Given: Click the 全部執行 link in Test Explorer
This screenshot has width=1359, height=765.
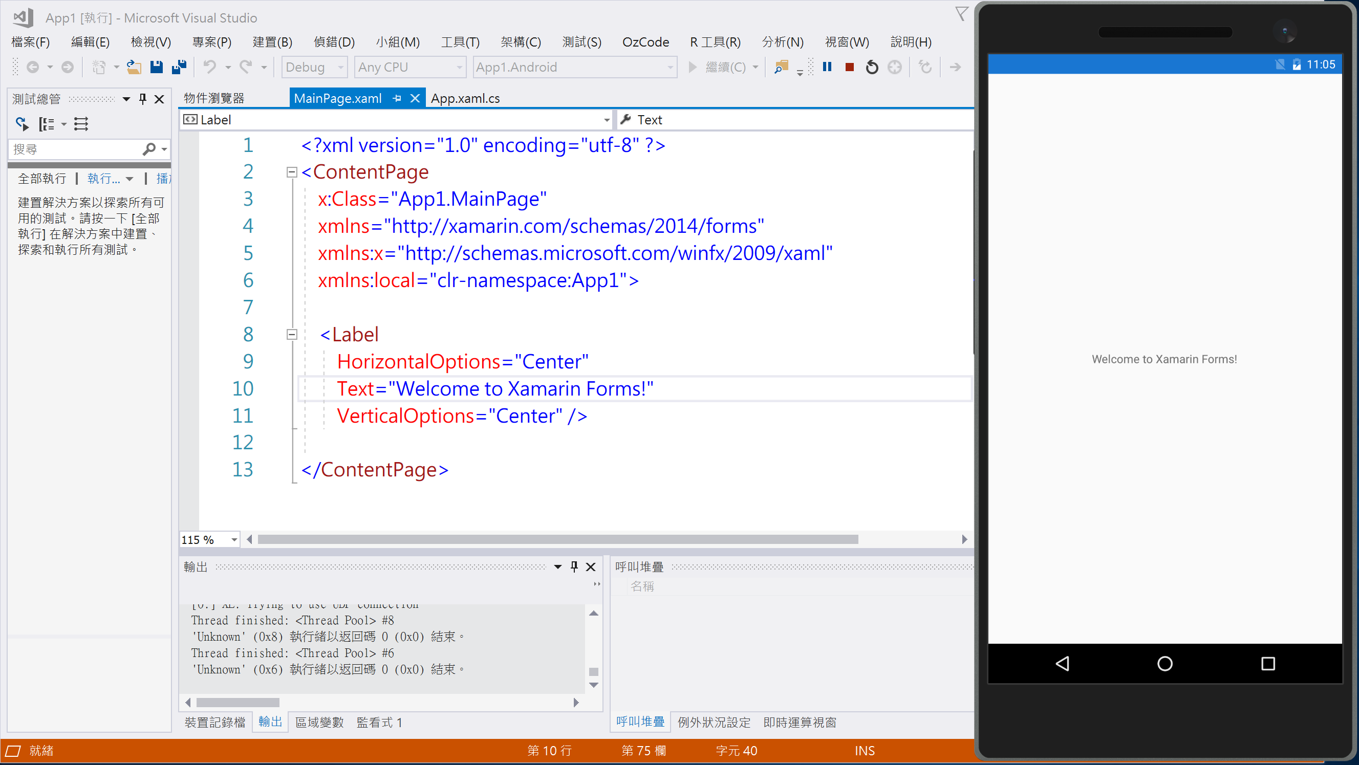Looking at the screenshot, I should point(42,179).
